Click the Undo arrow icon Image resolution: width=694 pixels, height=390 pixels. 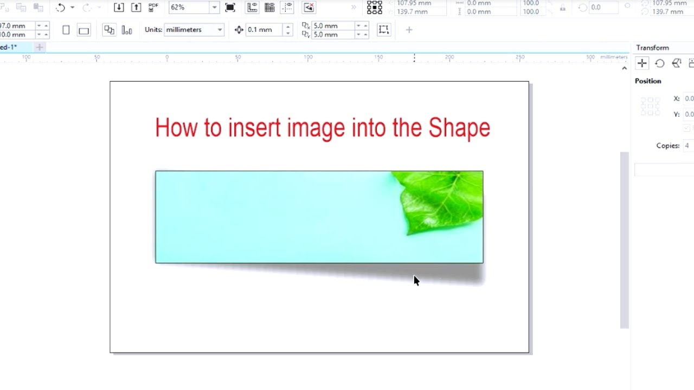(61, 8)
